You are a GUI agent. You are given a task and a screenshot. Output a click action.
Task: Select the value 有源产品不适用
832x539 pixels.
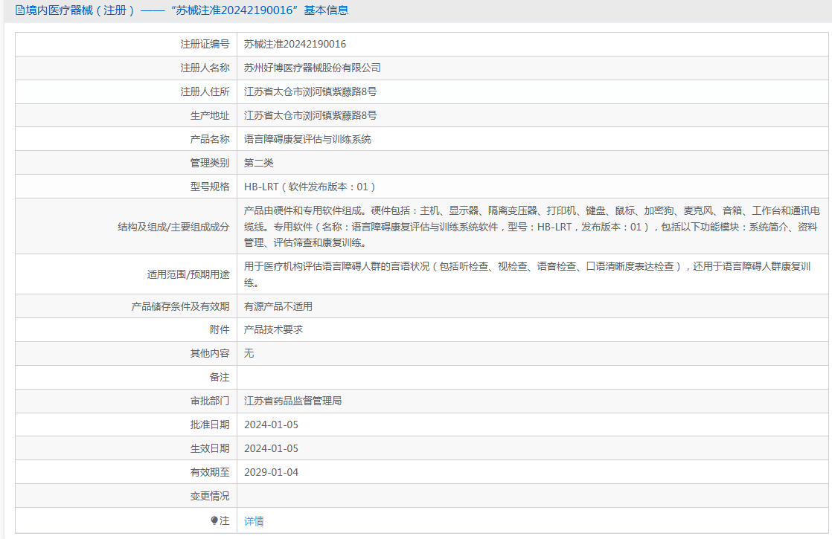click(278, 306)
